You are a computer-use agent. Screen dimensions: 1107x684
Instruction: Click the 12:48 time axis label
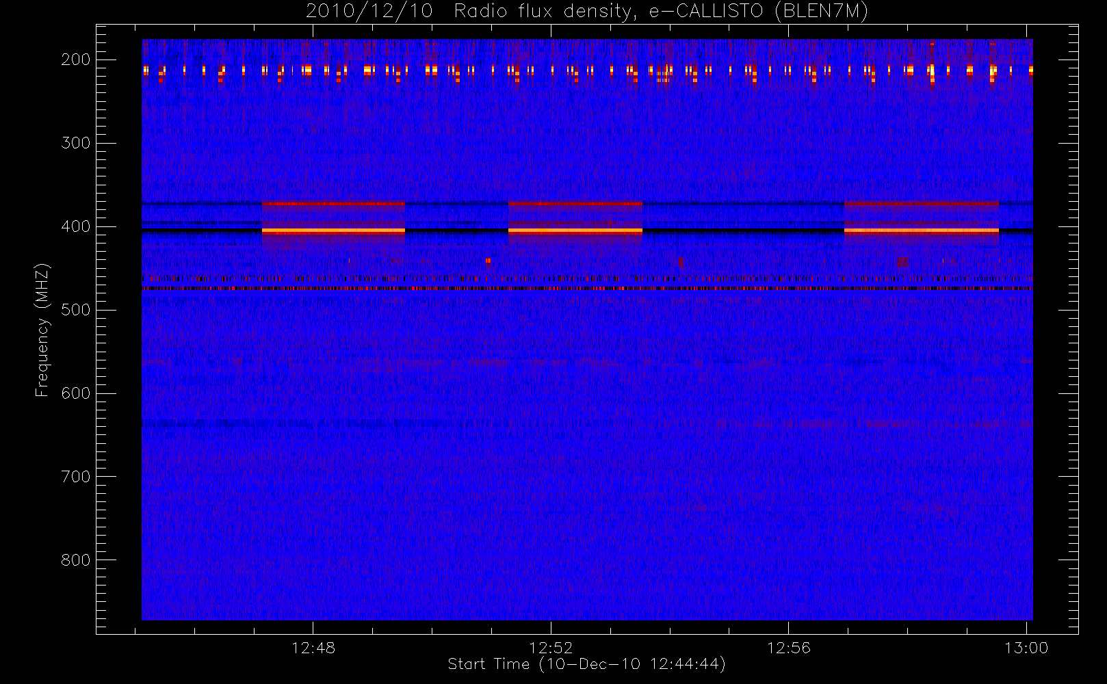pyautogui.click(x=313, y=648)
